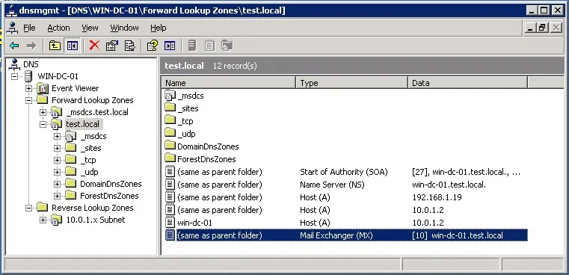Viewport: 569px width, 275px height.
Task: Click the Help question mark icon
Action: pos(152,46)
